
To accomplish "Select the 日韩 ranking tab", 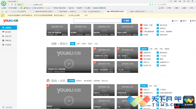I will [161, 49].
